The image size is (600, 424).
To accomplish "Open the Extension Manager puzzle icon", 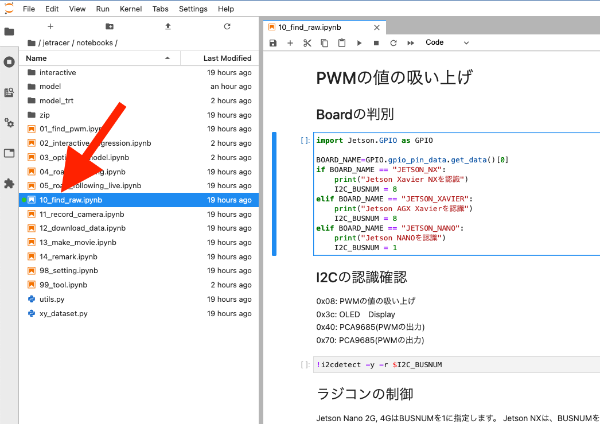I will point(9,184).
